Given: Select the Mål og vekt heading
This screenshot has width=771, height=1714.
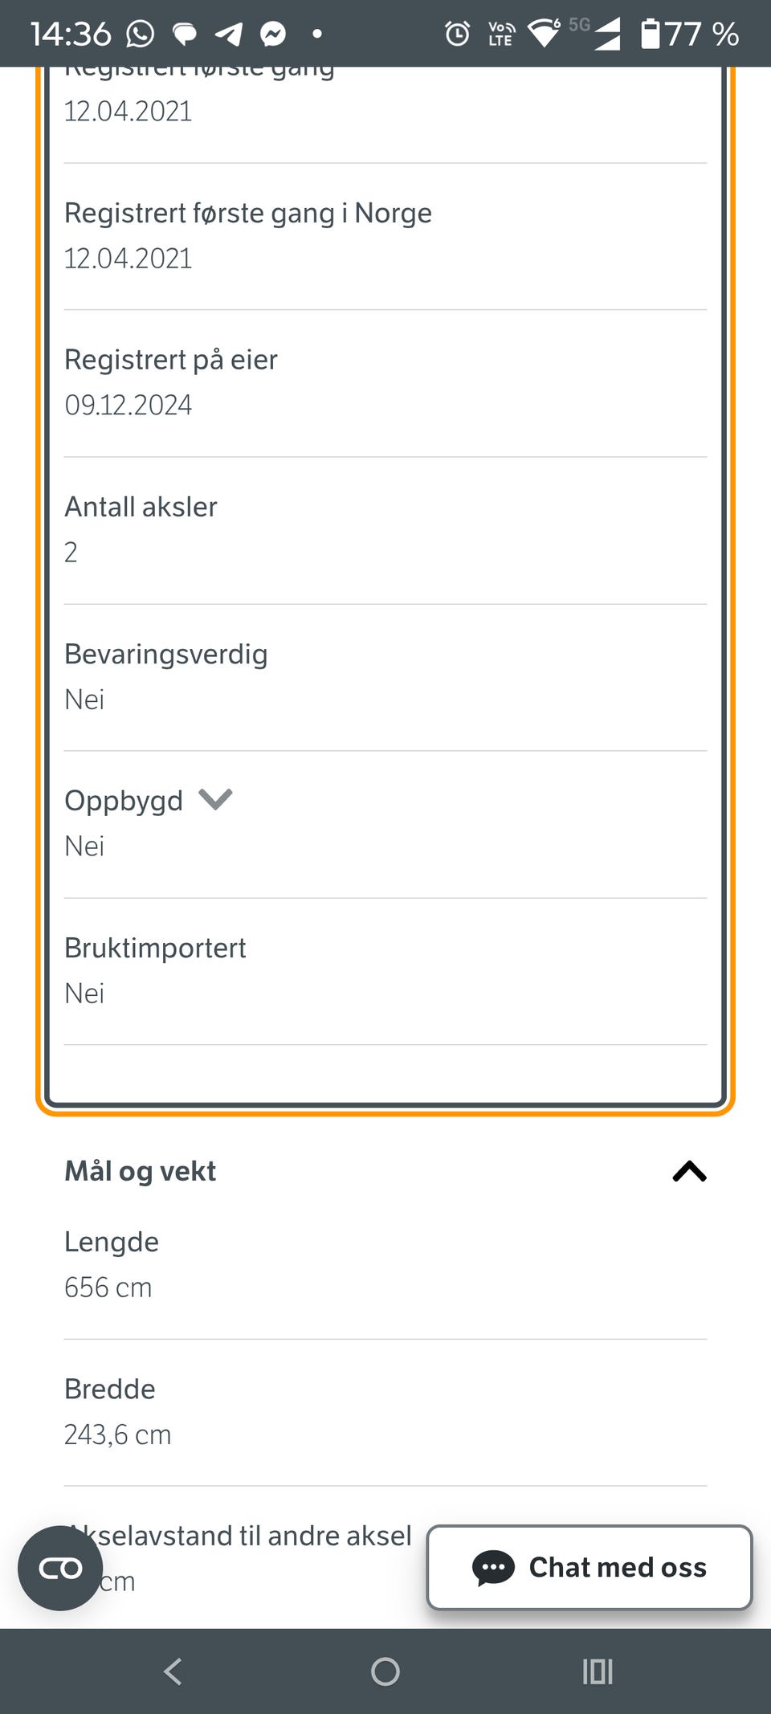Looking at the screenshot, I should (141, 1171).
